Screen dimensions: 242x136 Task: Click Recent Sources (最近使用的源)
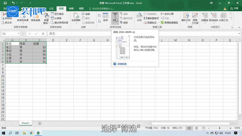[x=59, y=23]
